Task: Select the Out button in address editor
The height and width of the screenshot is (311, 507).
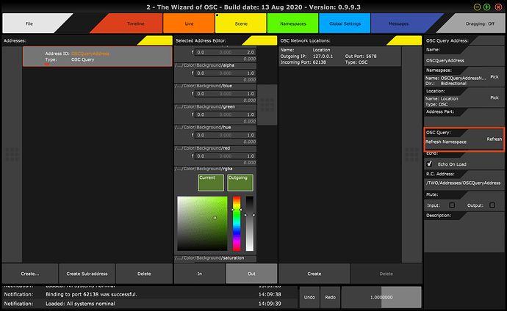Action: point(251,274)
